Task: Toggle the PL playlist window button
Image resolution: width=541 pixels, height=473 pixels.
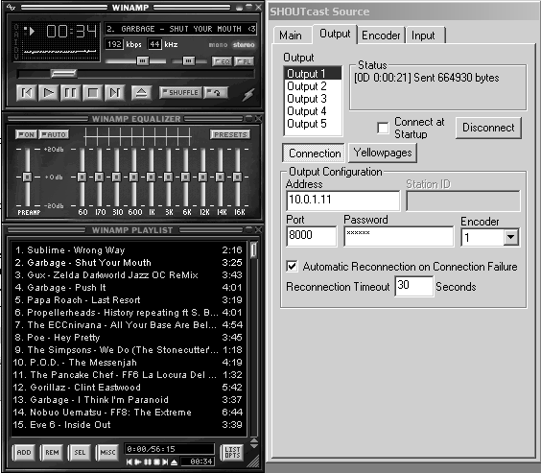Action: point(244,61)
